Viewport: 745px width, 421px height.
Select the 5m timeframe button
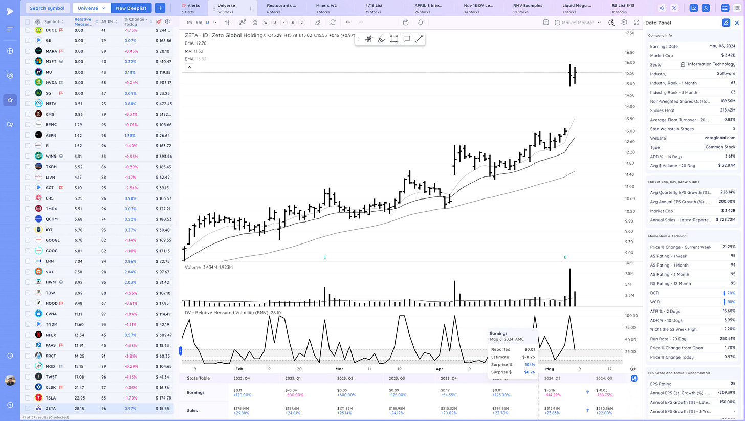pyautogui.click(x=199, y=23)
